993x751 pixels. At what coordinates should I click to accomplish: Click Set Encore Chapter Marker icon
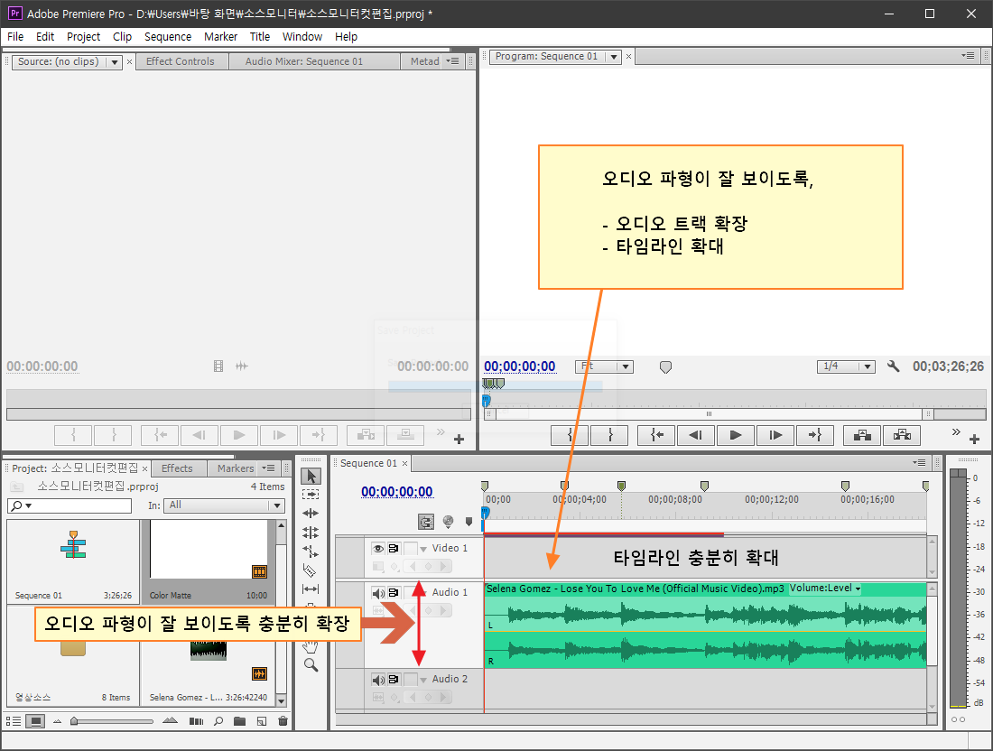(x=449, y=521)
